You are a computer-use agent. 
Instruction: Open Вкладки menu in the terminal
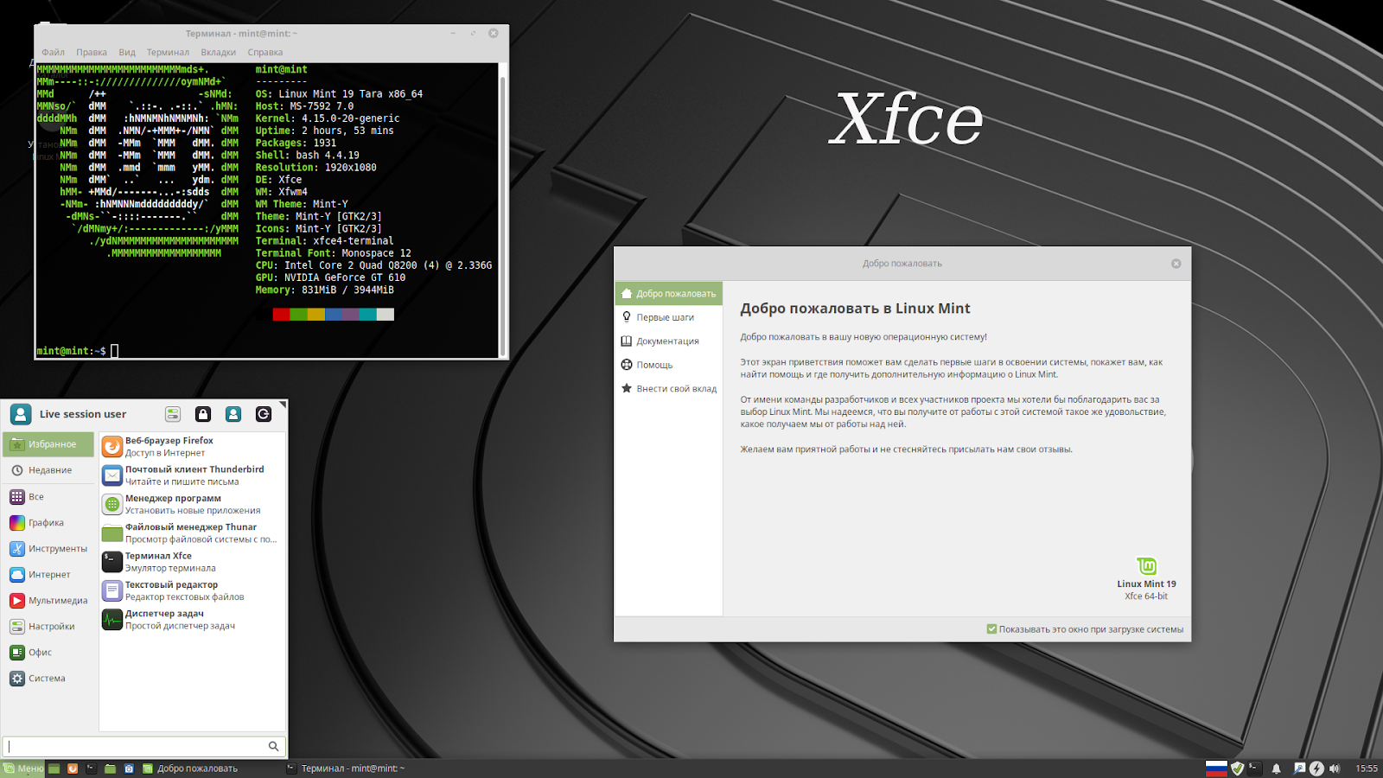(x=219, y=53)
